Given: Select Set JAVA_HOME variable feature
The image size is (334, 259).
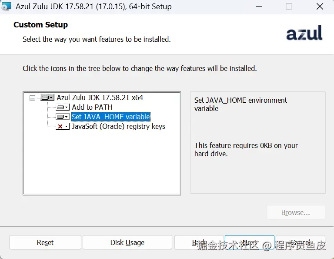Looking at the screenshot, I should pos(111,117).
